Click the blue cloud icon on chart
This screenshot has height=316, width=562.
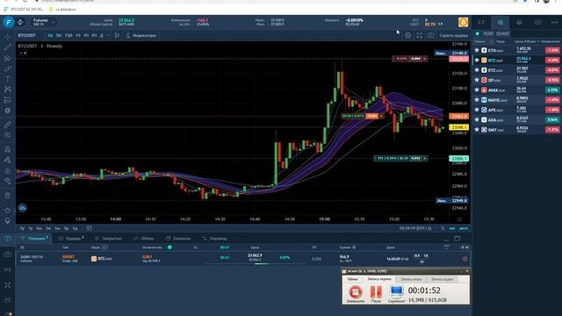(x=22, y=208)
